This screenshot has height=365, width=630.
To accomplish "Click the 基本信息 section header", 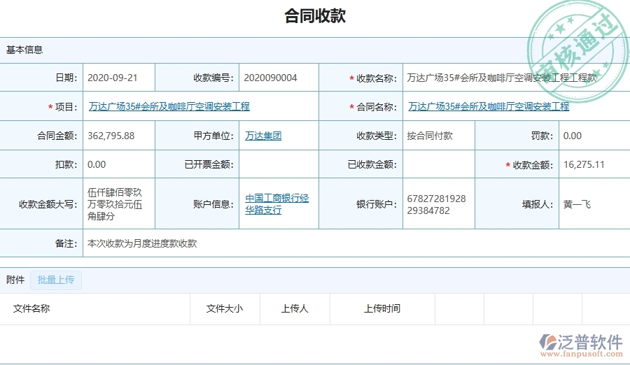I will pyautogui.click(x=24, y=50).
